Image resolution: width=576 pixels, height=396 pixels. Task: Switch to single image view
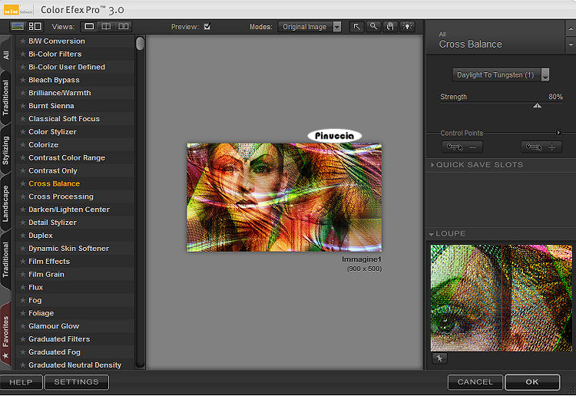click(x=89, y=27)
